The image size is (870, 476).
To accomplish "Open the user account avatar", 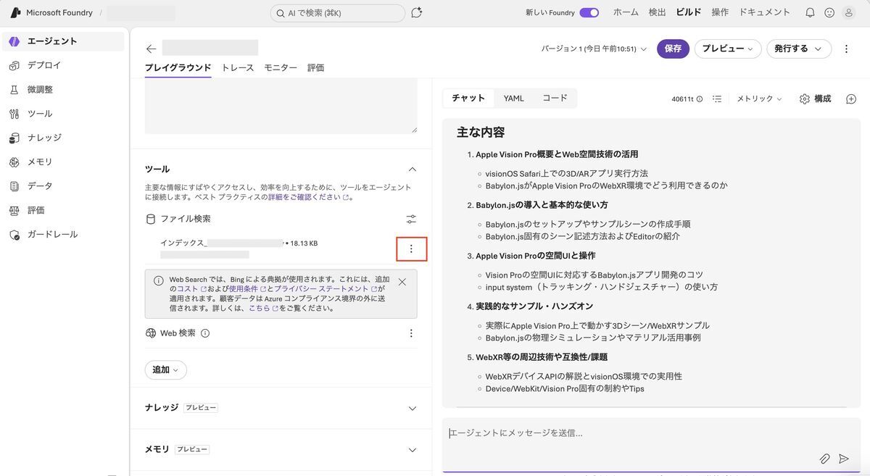I will [x=849, y=12].
